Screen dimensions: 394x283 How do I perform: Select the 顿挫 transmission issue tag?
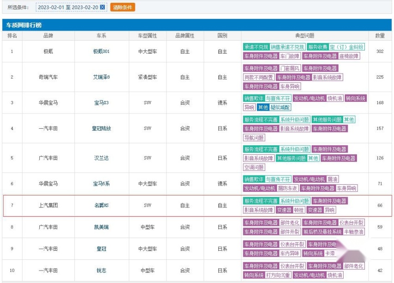click(299, 210)
